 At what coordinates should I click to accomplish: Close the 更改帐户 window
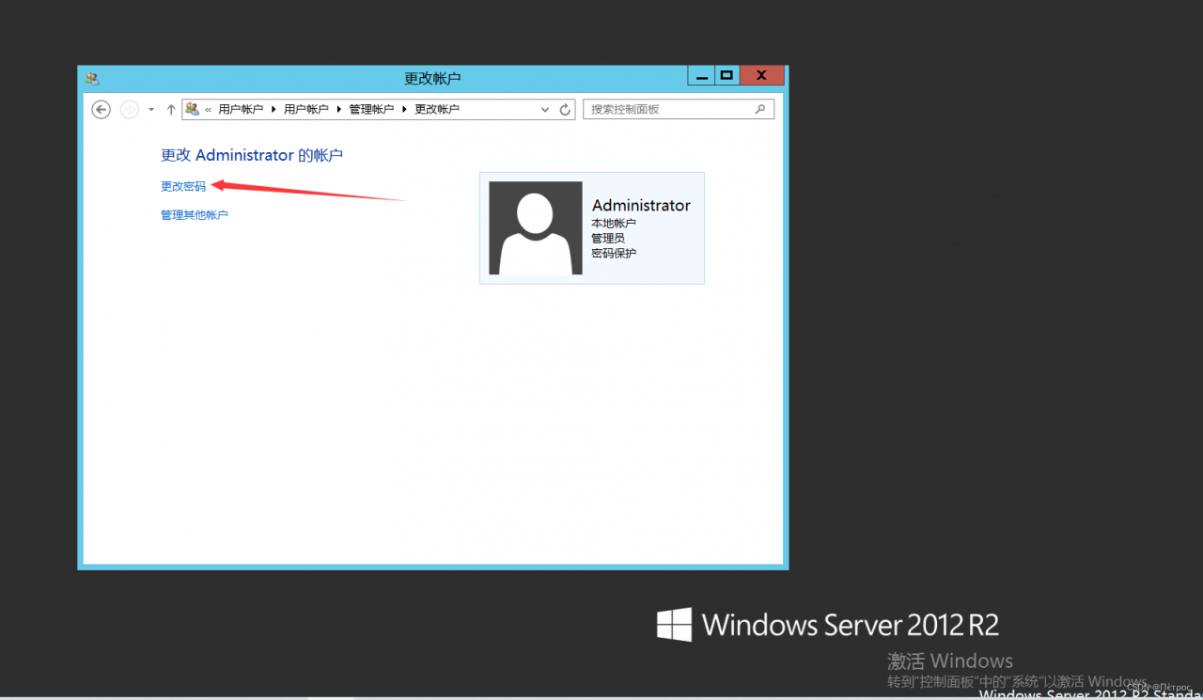click(762, 76)
